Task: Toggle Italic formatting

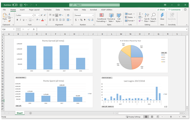Action: click(x=20, y=20)
